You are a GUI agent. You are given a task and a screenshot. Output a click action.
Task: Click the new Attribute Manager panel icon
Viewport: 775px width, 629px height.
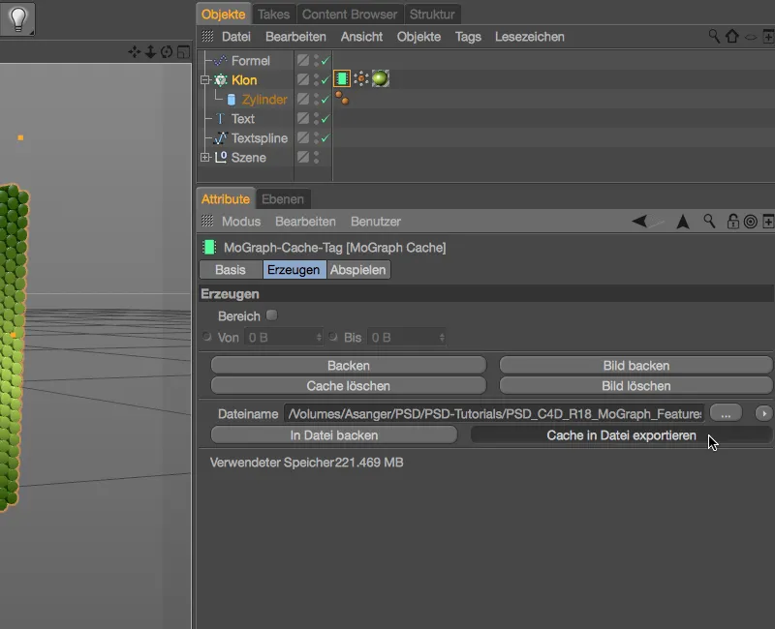point(768,222)
